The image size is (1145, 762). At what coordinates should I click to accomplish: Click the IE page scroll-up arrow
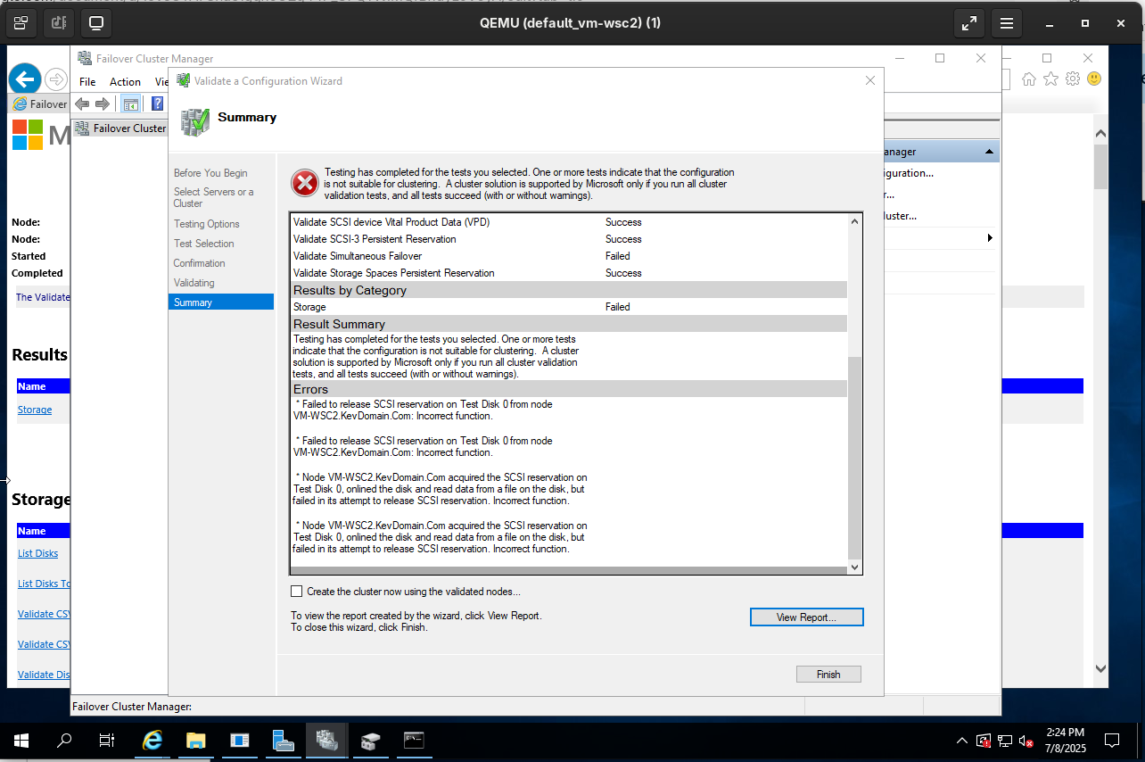1100,135
